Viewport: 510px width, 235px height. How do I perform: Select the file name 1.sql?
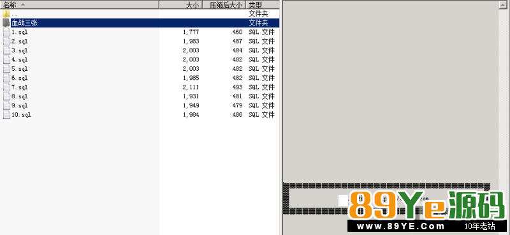[20, 33]
